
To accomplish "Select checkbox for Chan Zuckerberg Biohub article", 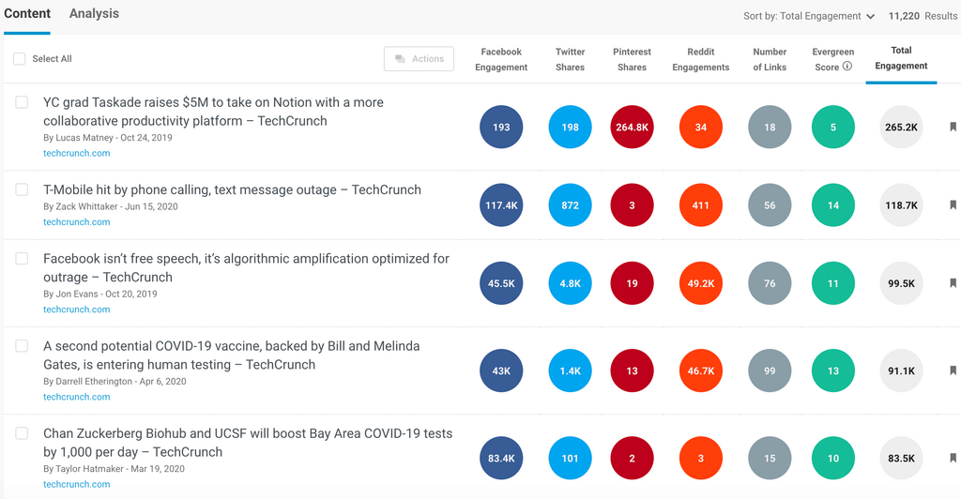I will pos(22,434).
